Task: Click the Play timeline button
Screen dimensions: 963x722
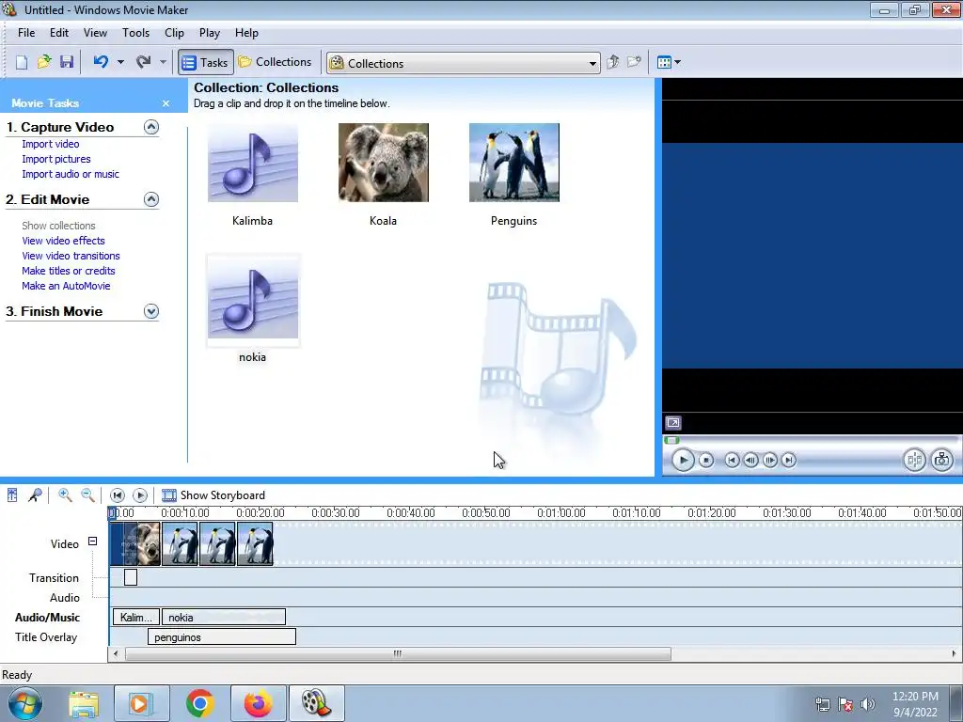Action: [140, 494]
